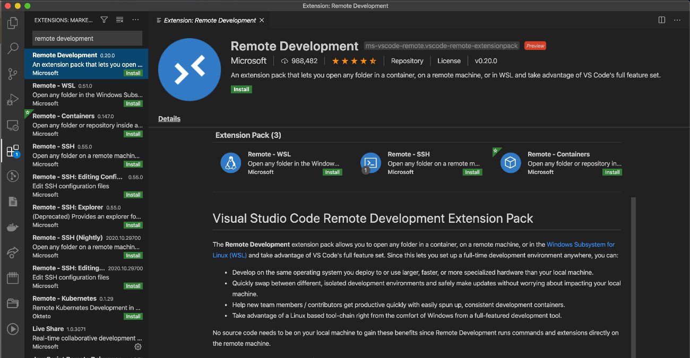The width and height of the screenshot is (690, 358).
Task: Click the Remote - SSH terminal icon in pack
Action: click(x=370, y=163)
